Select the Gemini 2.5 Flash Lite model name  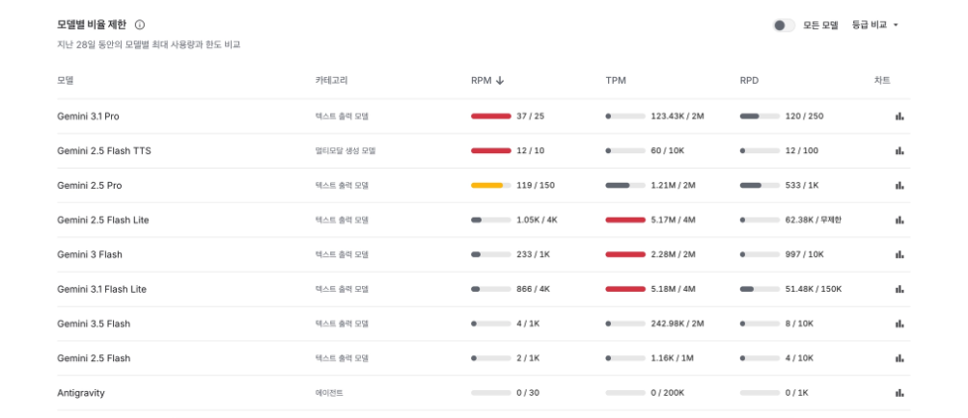(102, 220)
